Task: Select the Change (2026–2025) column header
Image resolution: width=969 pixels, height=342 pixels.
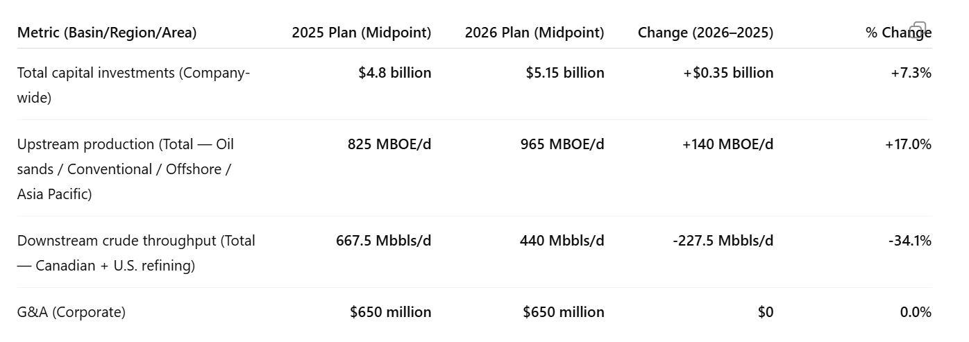Action: [x=705, y=33]
